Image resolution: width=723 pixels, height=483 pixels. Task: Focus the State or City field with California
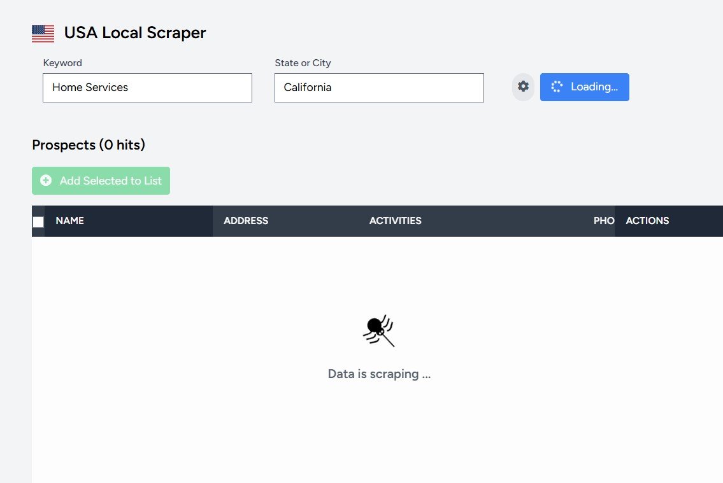pos(379,87)
